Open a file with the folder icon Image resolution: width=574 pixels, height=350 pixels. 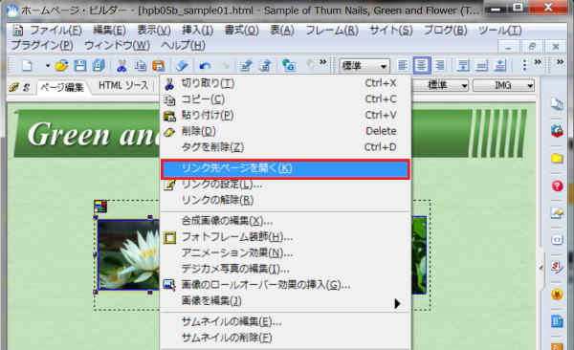62,66
